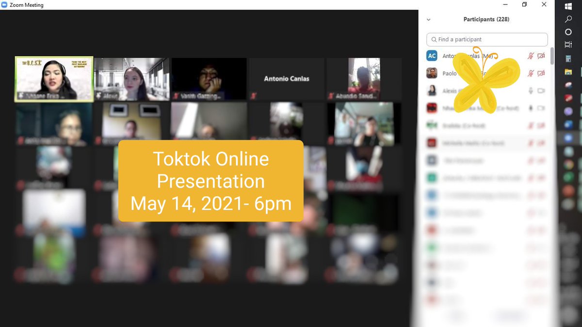
Task: Open Windows taskbar search
Action: click(568, 19)
